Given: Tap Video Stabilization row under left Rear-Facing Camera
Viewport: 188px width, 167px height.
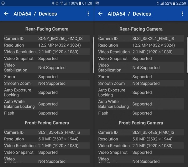Looking at the screenshot, I should tap(47, 67).
